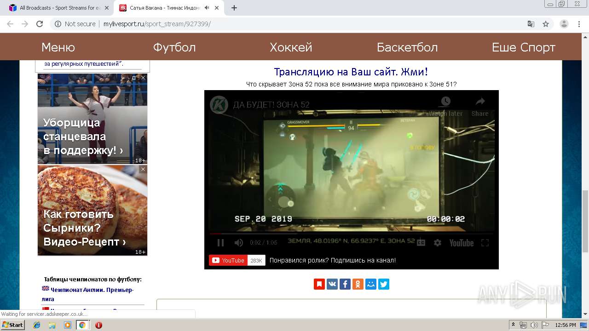Subscribe via the red YouTube button

228,260
